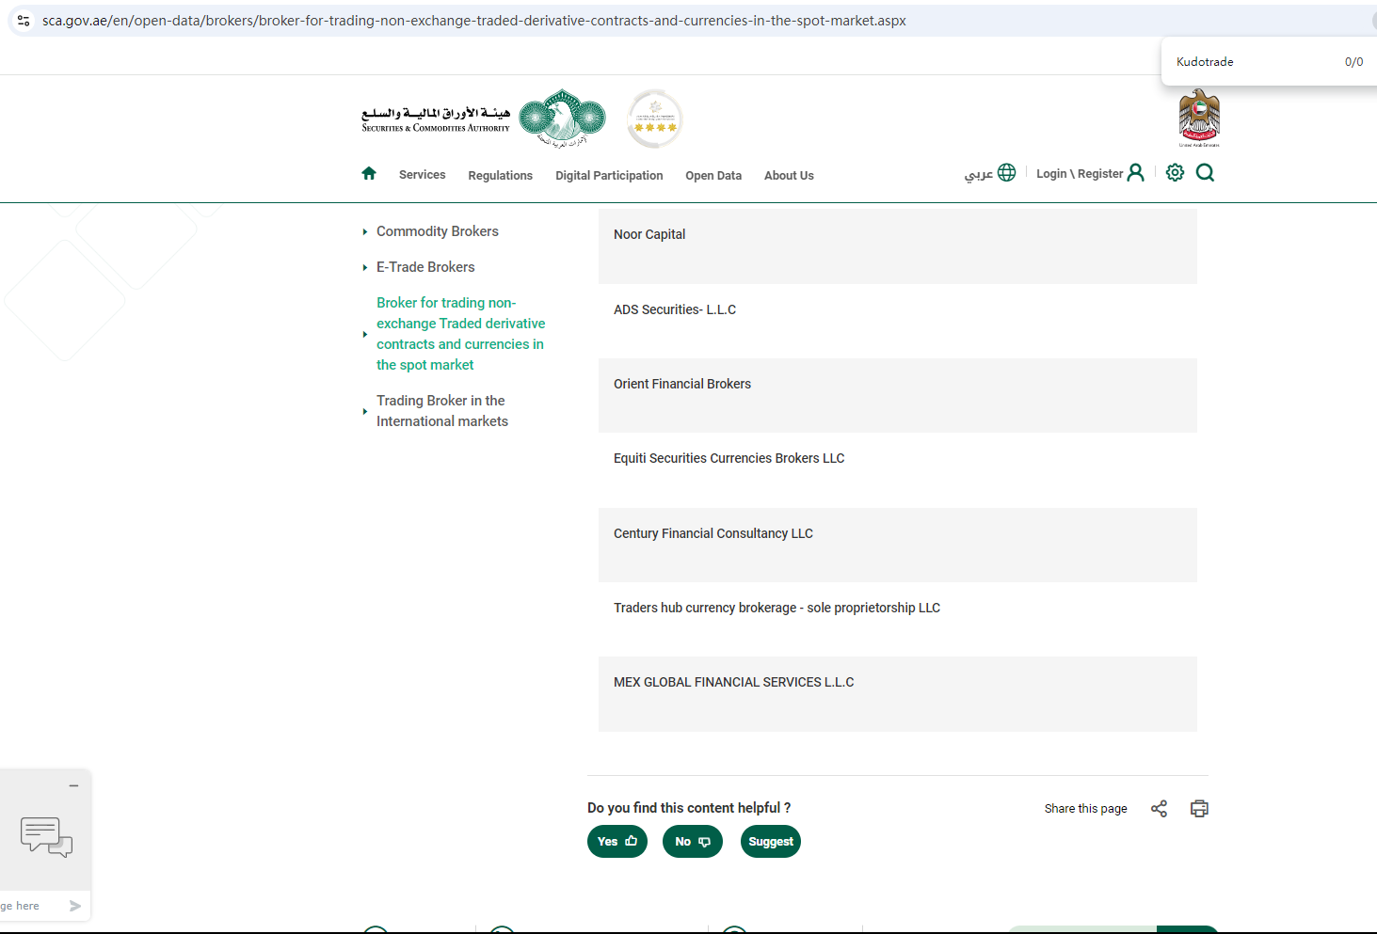1377x934 pixels.
Task: Expand the arrow beside Trading Broker in International markets
Action: point(365,411)
